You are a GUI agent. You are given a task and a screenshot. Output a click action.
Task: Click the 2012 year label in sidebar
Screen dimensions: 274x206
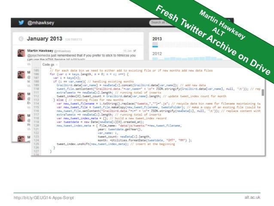157,54
